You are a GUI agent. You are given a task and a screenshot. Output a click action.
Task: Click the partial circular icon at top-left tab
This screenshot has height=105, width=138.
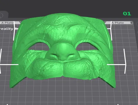pyautogui.click(x=1, y=15)
